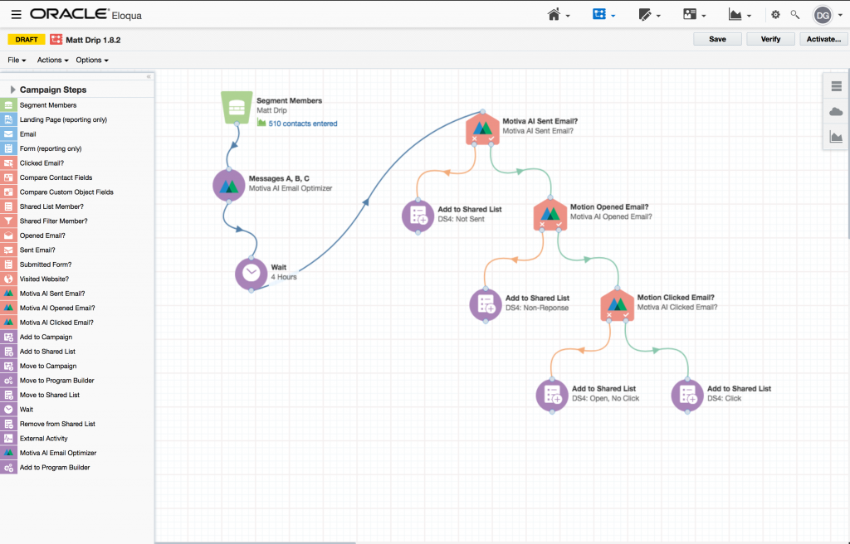Select the Messages A, B, C optimizer node
The height and width of the screenshot is (544, 850).
pos(229,185)
